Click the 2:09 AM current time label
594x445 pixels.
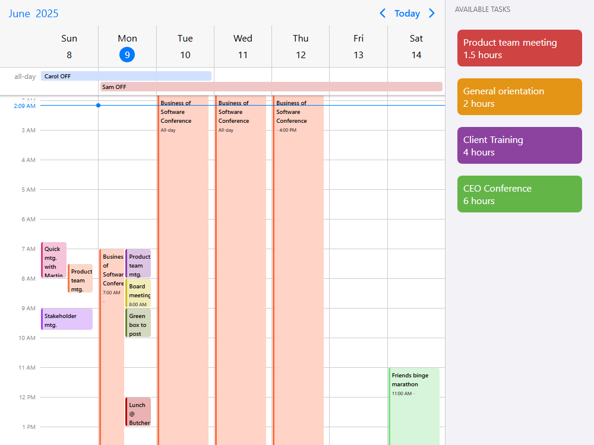click(x=24, y=106)
